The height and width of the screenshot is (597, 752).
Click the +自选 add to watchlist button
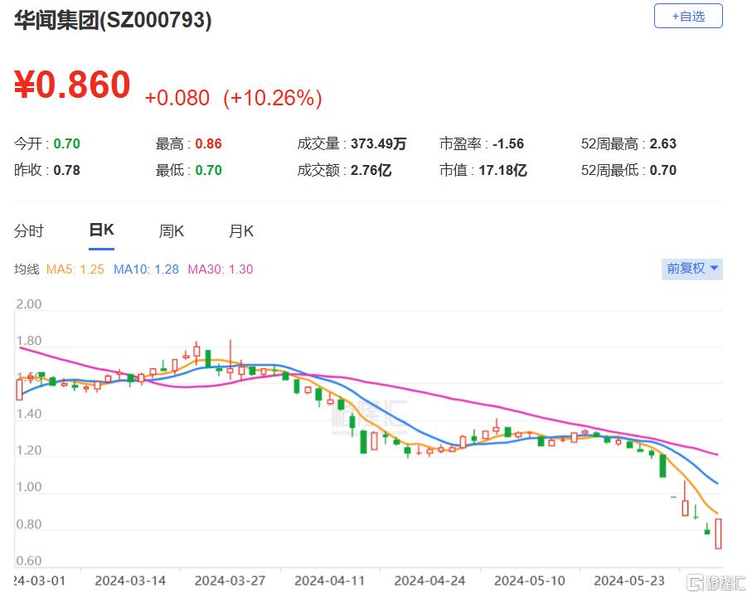(x=688, y=16)
